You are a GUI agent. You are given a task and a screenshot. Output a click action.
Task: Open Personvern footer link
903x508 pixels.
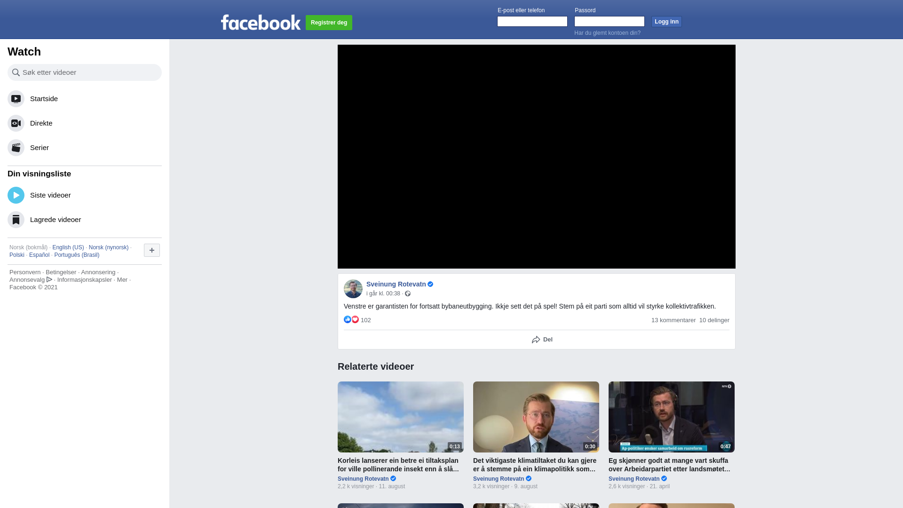click(x=25, y=272)
